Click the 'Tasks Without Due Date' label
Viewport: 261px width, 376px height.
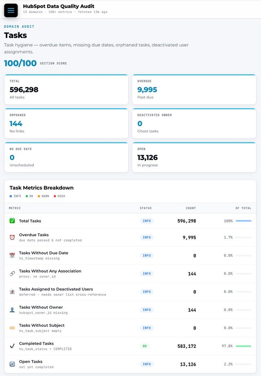point(44,253)
